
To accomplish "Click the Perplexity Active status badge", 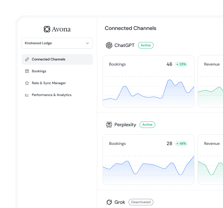I will [147, 125].
